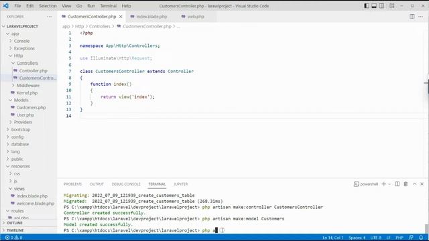The height and width of the screenshot is (241, 429).
Task: Toggle primary side bar layout icon
Action: pyautogui.click(x=367, y=6)
